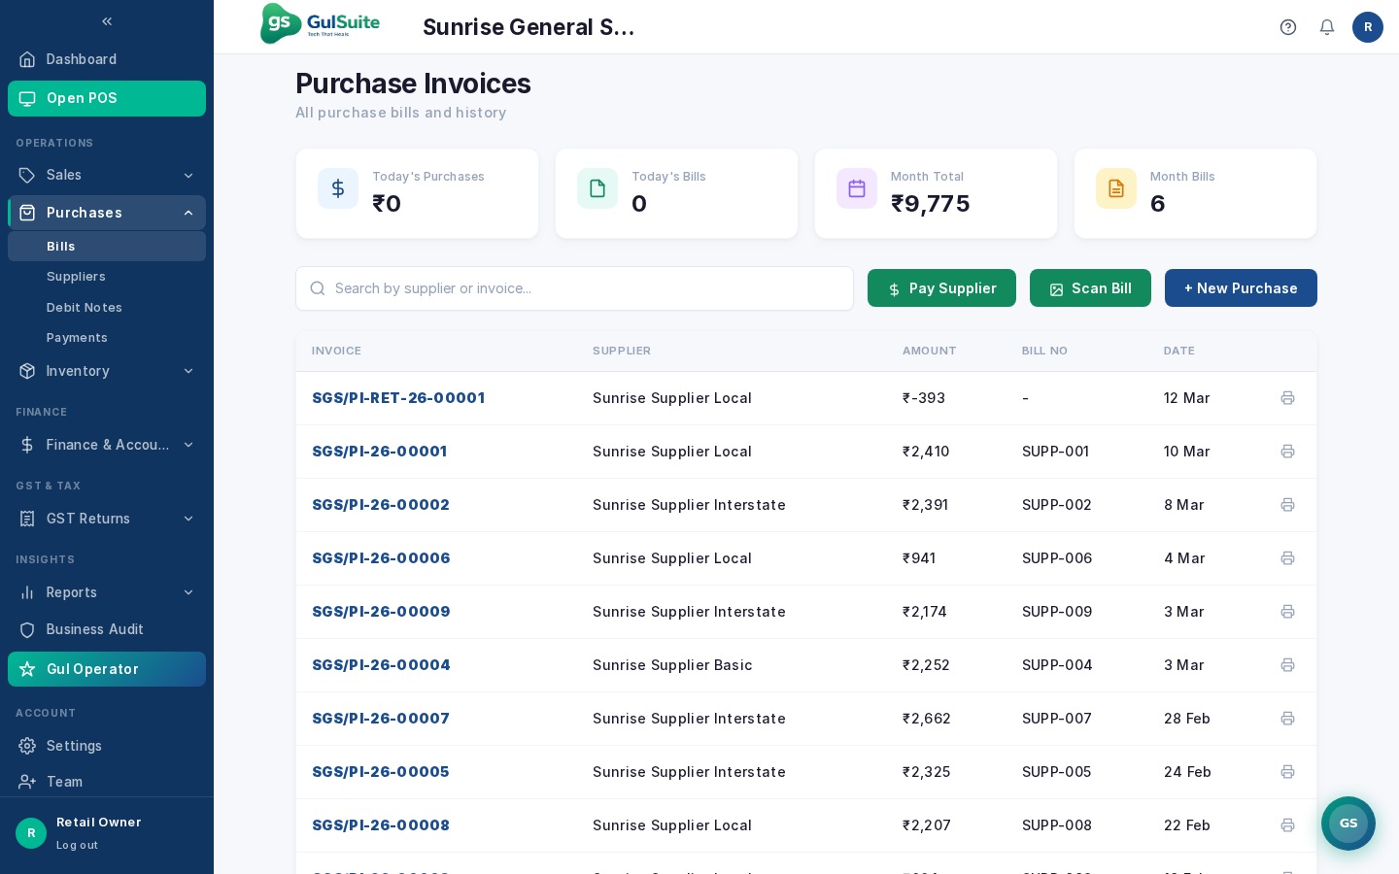Open invoice SGS/PI-26-00002 link
The image size is (1399, 874).
pyautogui.click(x=381, y=505)
